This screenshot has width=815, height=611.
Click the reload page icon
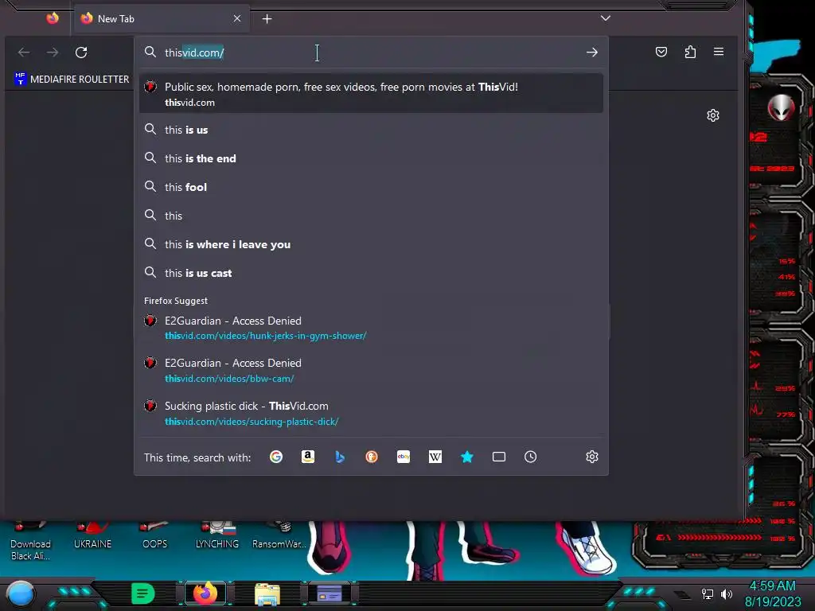[81, 53]
